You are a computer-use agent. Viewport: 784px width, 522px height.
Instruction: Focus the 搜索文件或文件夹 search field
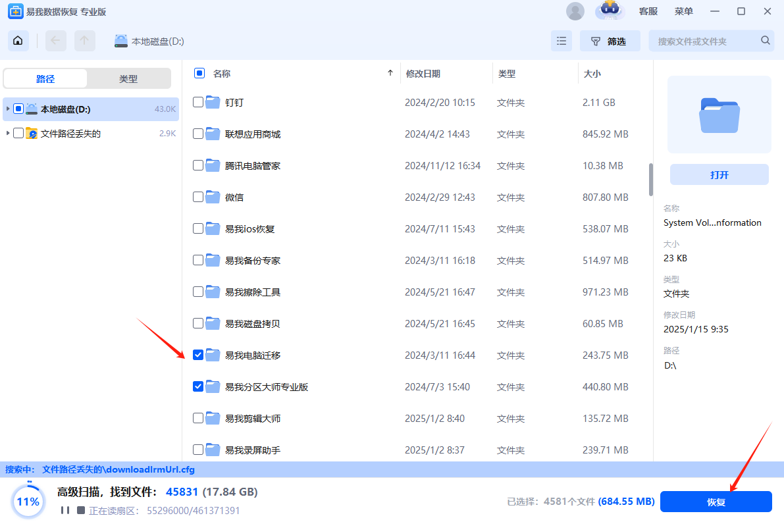[712, 41]
